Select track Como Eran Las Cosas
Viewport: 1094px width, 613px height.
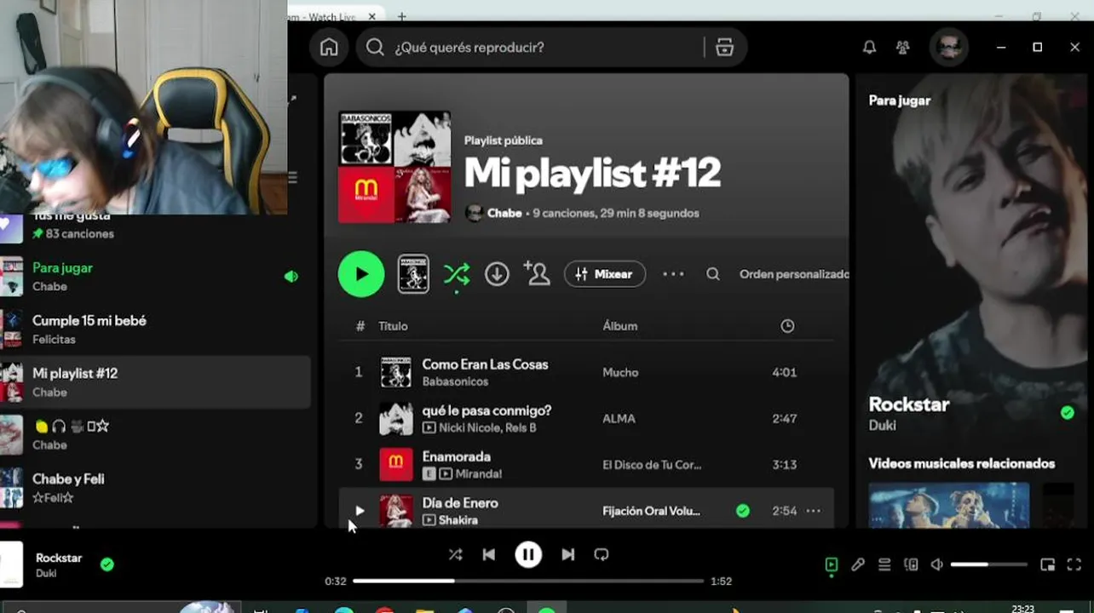pos(485,364)
